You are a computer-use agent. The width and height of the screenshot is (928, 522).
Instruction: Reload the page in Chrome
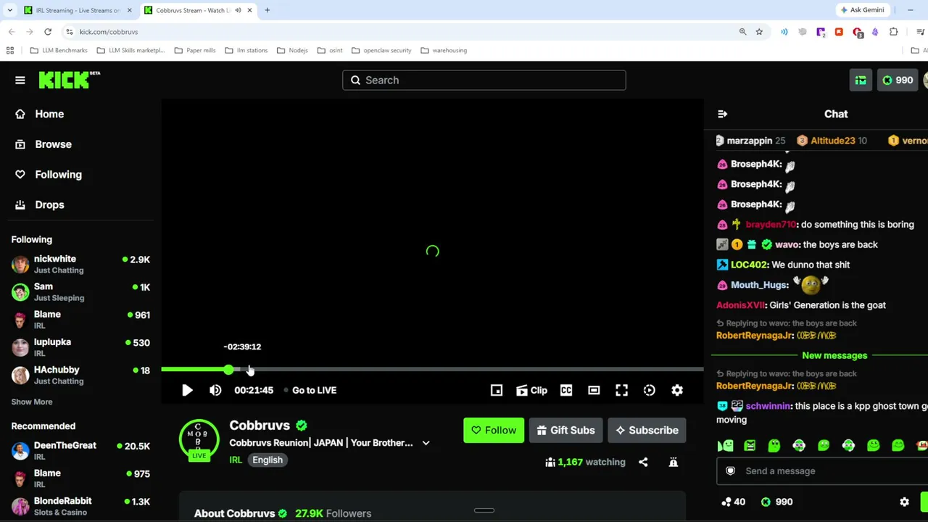click(x=48, y=32)
